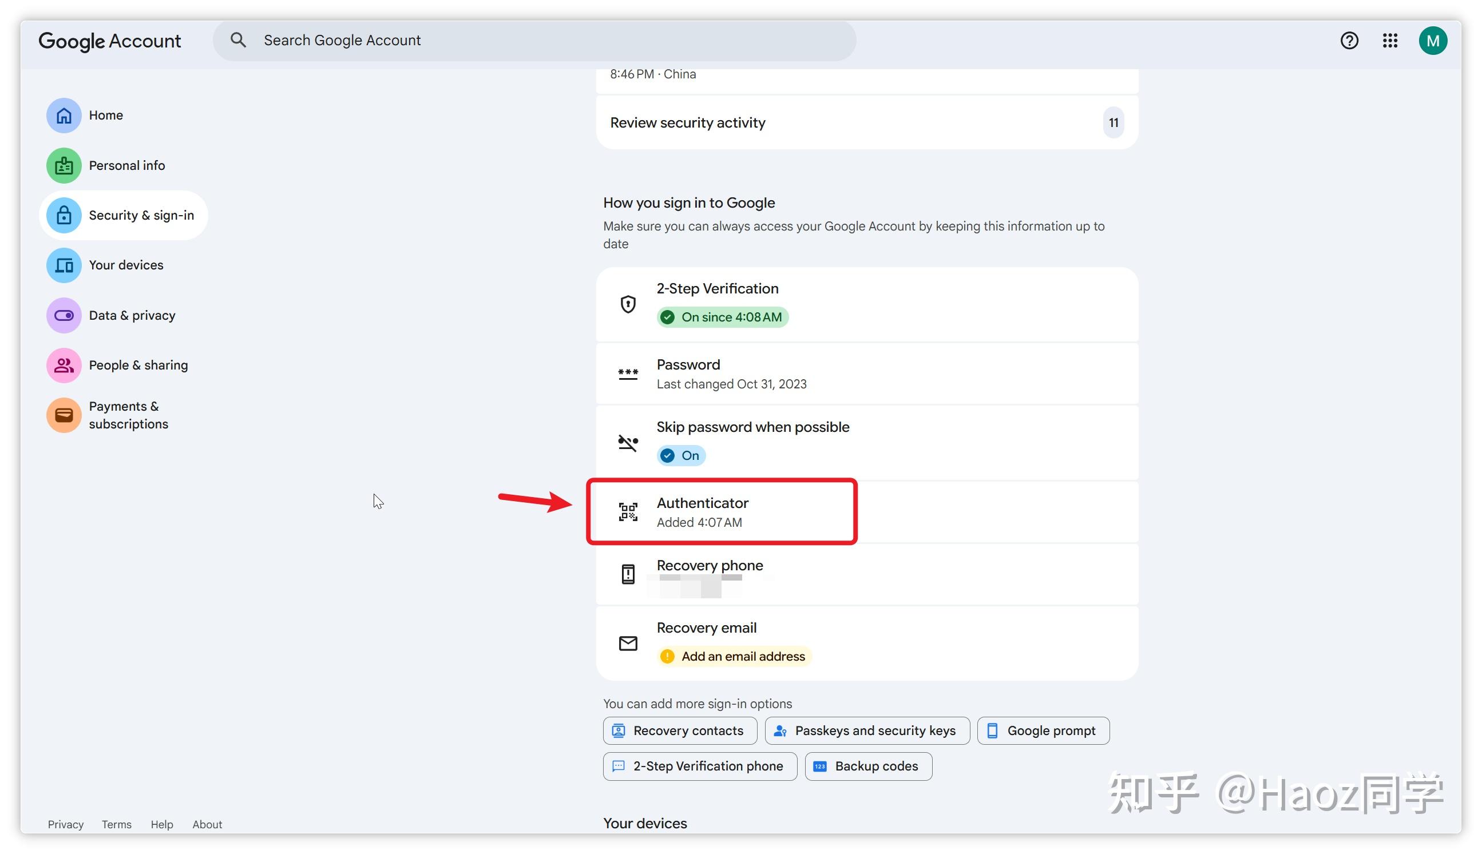
Task: Click 'Add an email address' warning chip
Action: point(734,656)
